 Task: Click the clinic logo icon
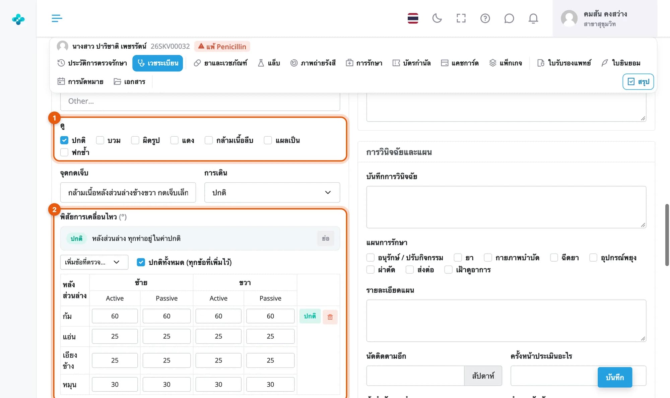pyautogui.click(x=18, y=19)
